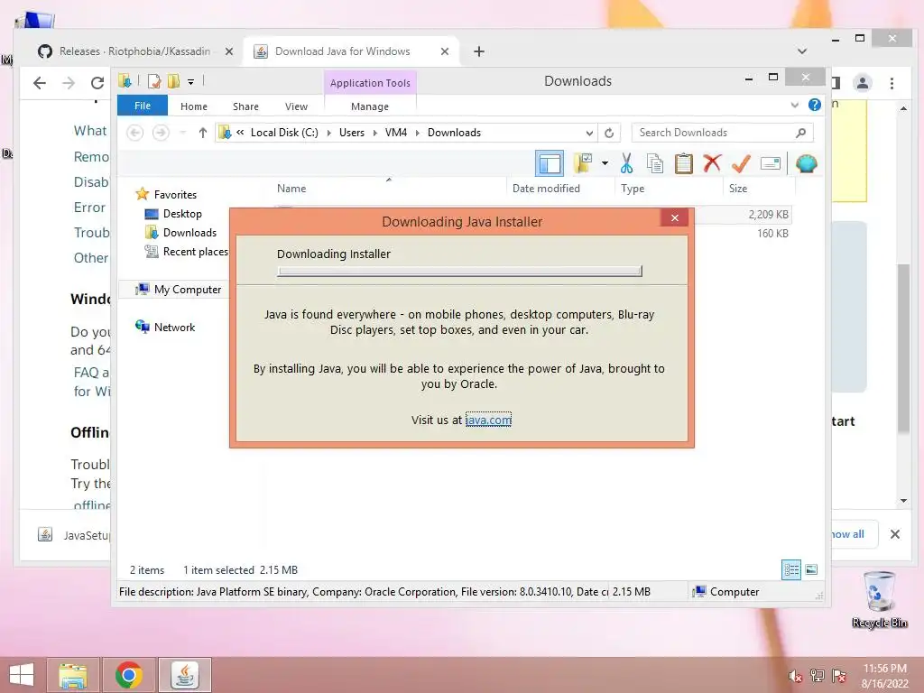Open a new Chrome tab
Image resolution: width=924 pixels, height=693 pixels.
click(x=479, y=51)
